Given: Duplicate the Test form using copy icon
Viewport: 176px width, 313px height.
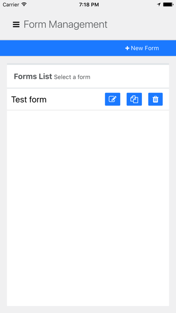Looking at the screenshot, I should pos(134,99).
